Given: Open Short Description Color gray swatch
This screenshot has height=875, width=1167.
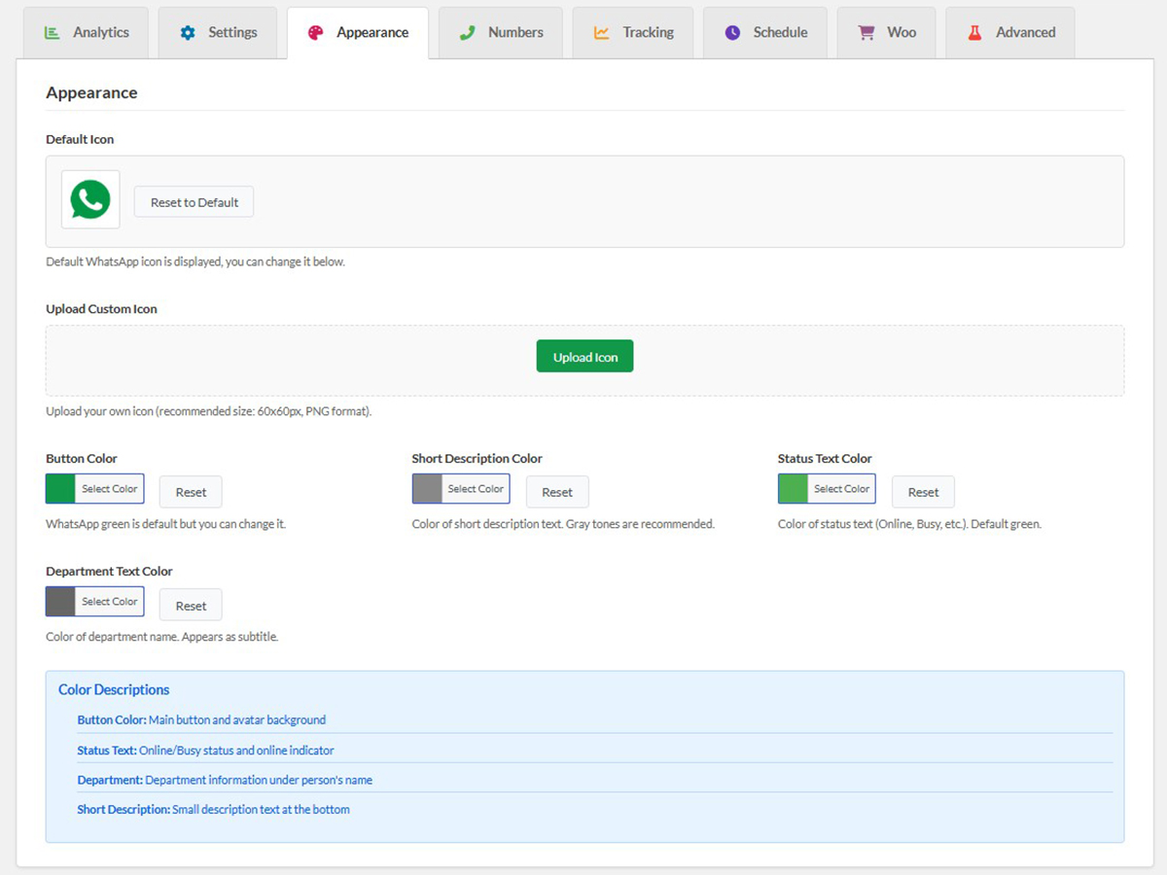Looking at the screenshot, I should [427, 489].
